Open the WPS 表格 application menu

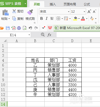[x=12, y=4]
